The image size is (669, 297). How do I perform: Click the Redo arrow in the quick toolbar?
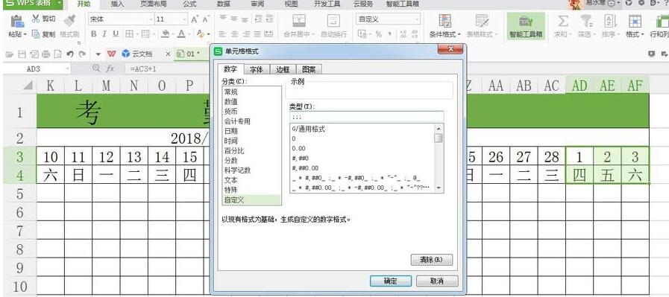point(82,54)
